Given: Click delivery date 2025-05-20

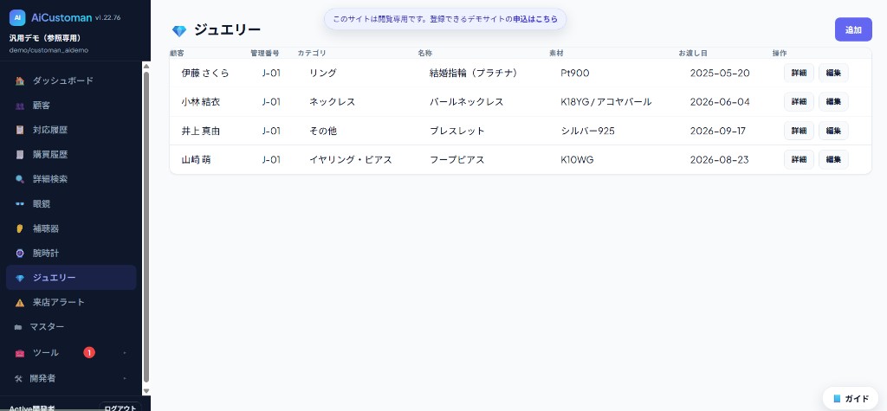Looking at the screenshot, I should pos(720,73).
